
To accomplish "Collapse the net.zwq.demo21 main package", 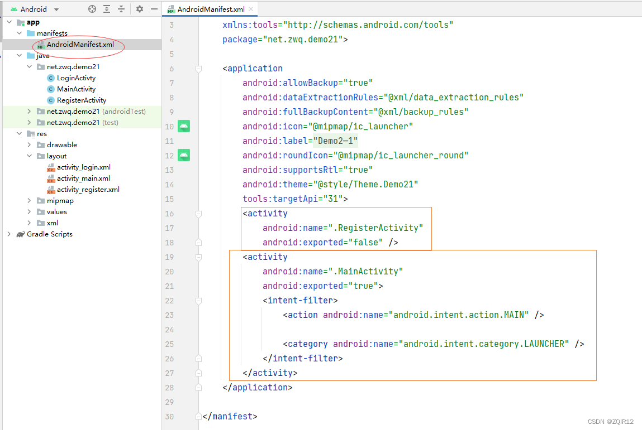I will click(30, 66).
